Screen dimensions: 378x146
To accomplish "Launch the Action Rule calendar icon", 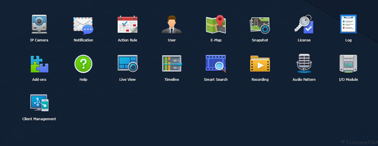I will (x=127, y=25).
